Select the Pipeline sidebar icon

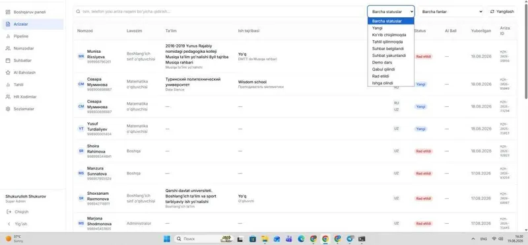point(8,36)
